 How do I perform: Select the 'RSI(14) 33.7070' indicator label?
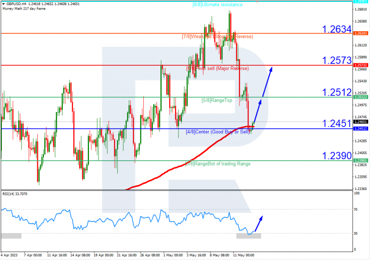(15, 194)
